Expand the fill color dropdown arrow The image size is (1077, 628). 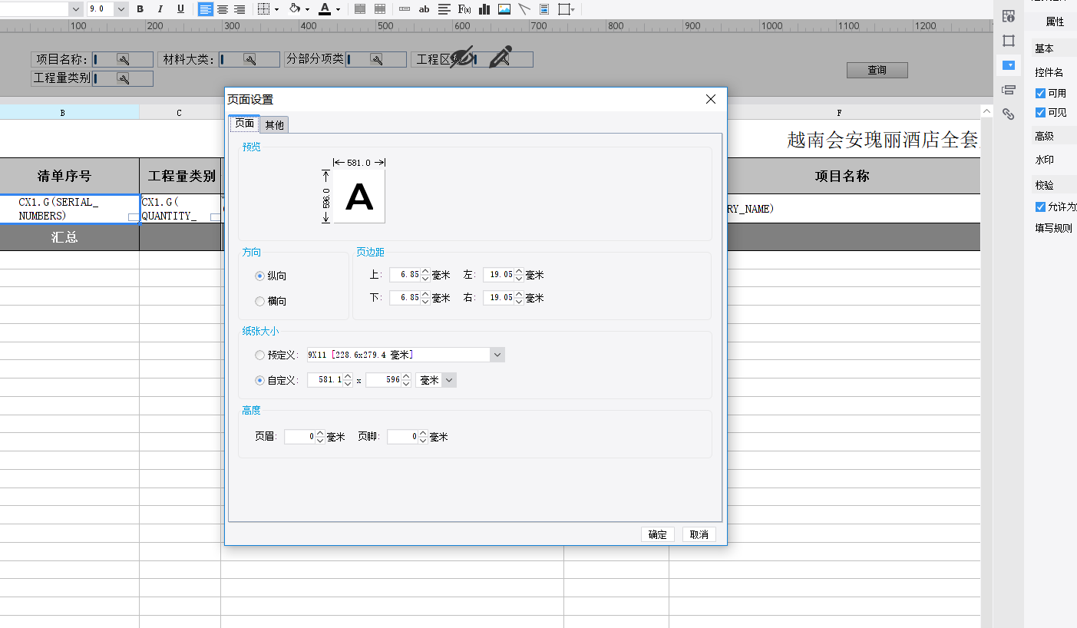click(307, 9)
